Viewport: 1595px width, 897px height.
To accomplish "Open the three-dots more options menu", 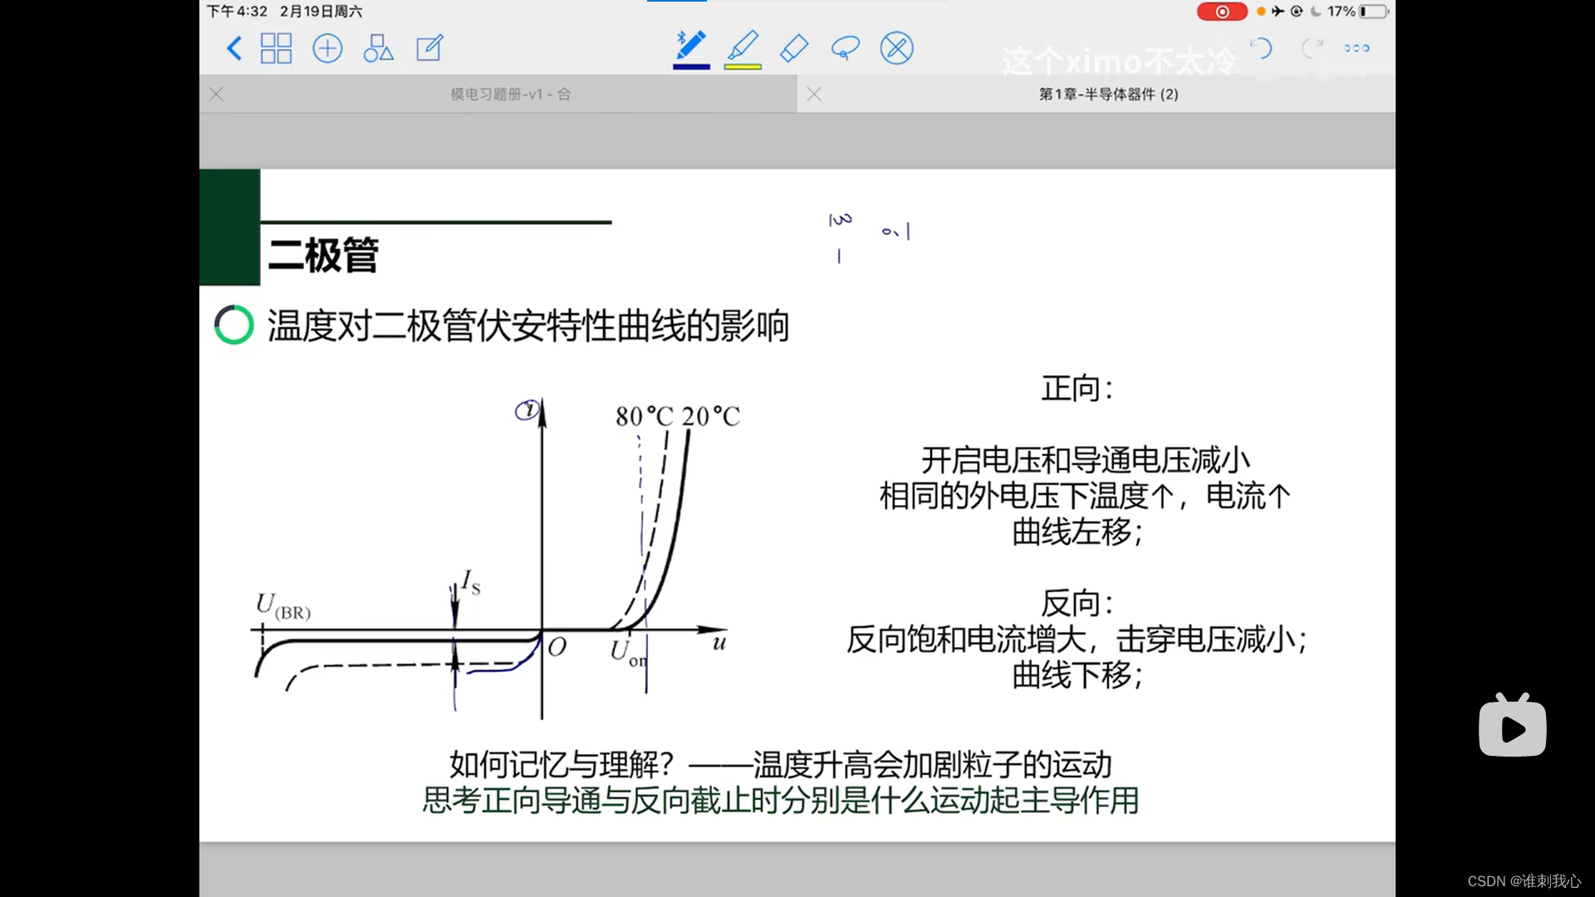I will pos(1357,48).
